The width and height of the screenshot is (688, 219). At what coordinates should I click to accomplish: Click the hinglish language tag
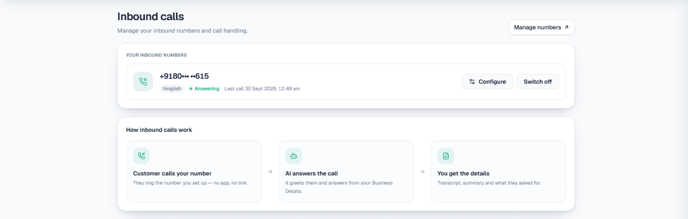172,88
